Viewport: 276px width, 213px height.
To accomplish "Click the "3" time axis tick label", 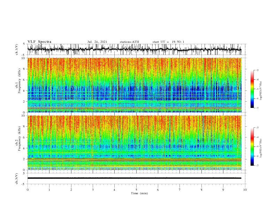I will 93,190.
